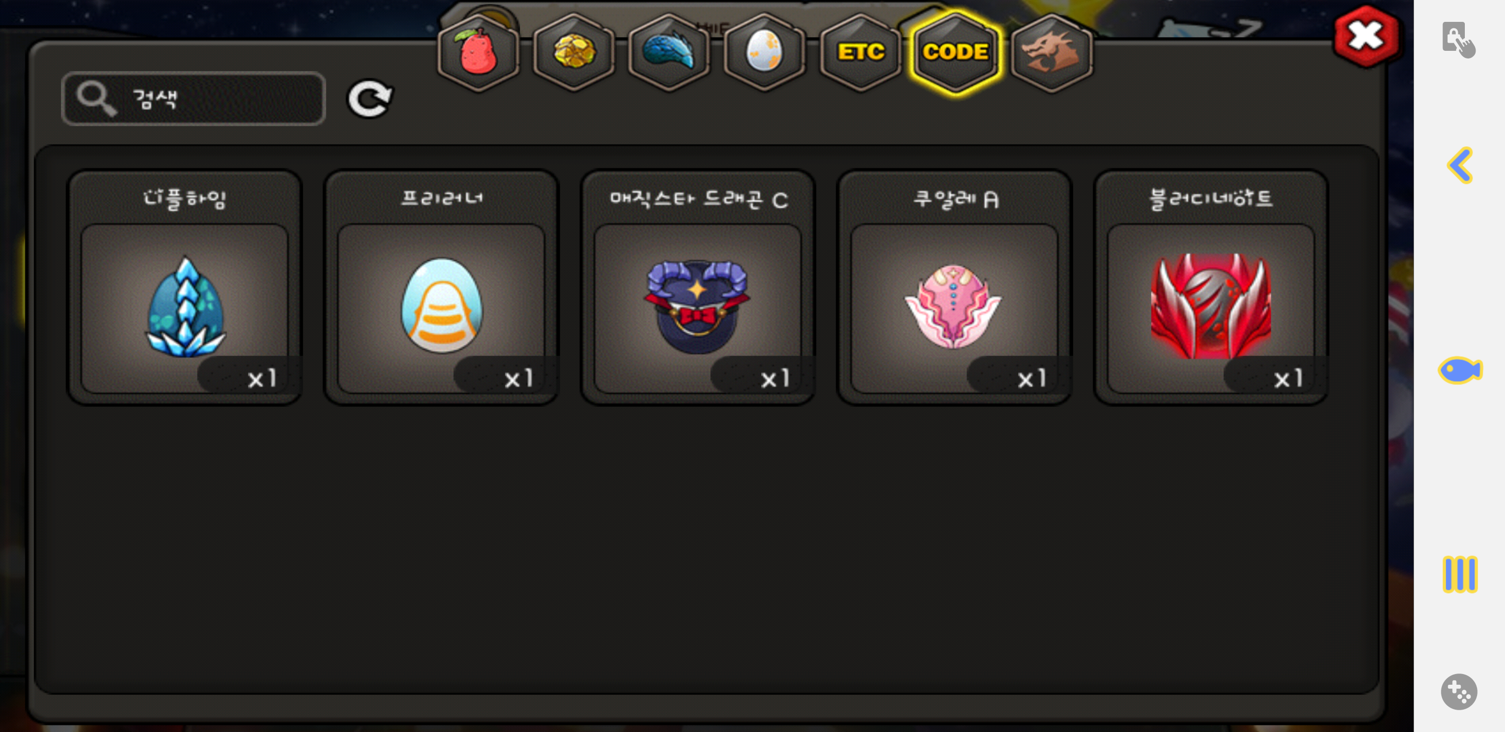Select the 더플하임 crystal egg item
Viewport: 1505px width, 732px height.
(185, 287)
